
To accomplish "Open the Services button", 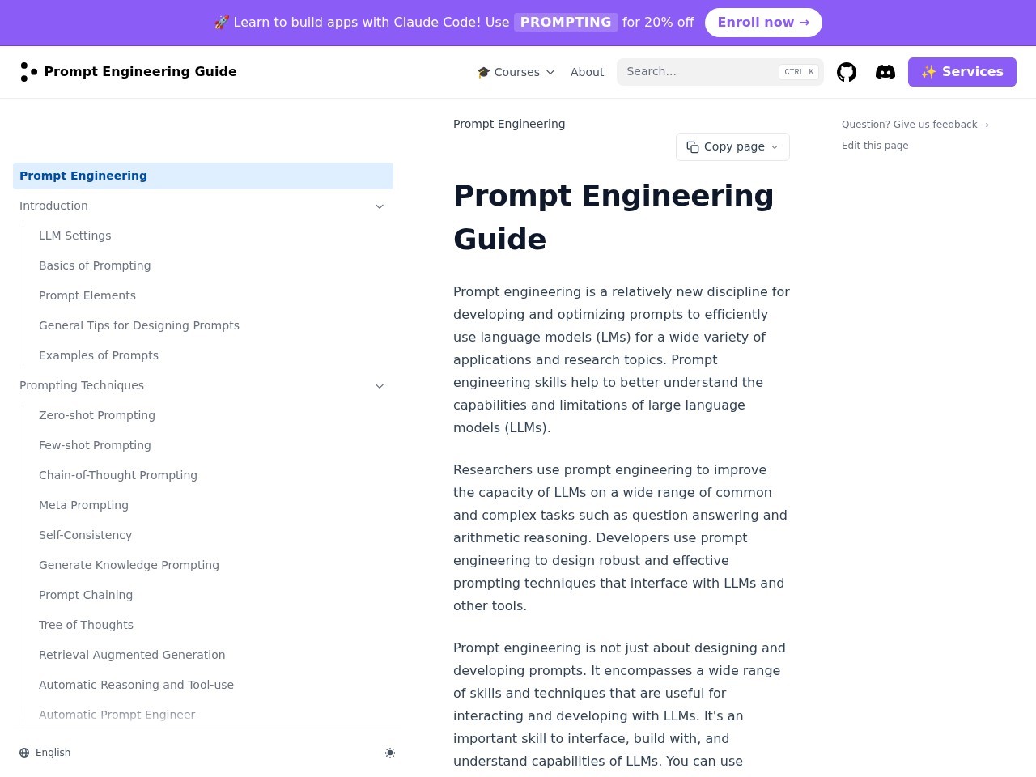I will point(962,72).
